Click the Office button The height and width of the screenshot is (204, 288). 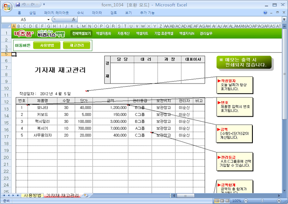pos(7,6)
